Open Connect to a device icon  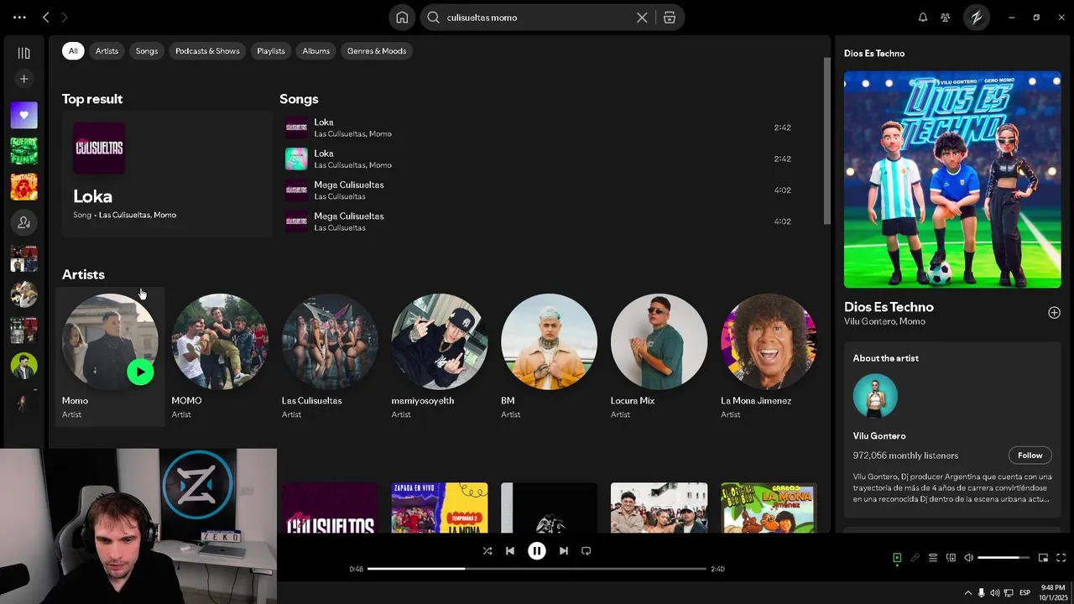[951, 558]
